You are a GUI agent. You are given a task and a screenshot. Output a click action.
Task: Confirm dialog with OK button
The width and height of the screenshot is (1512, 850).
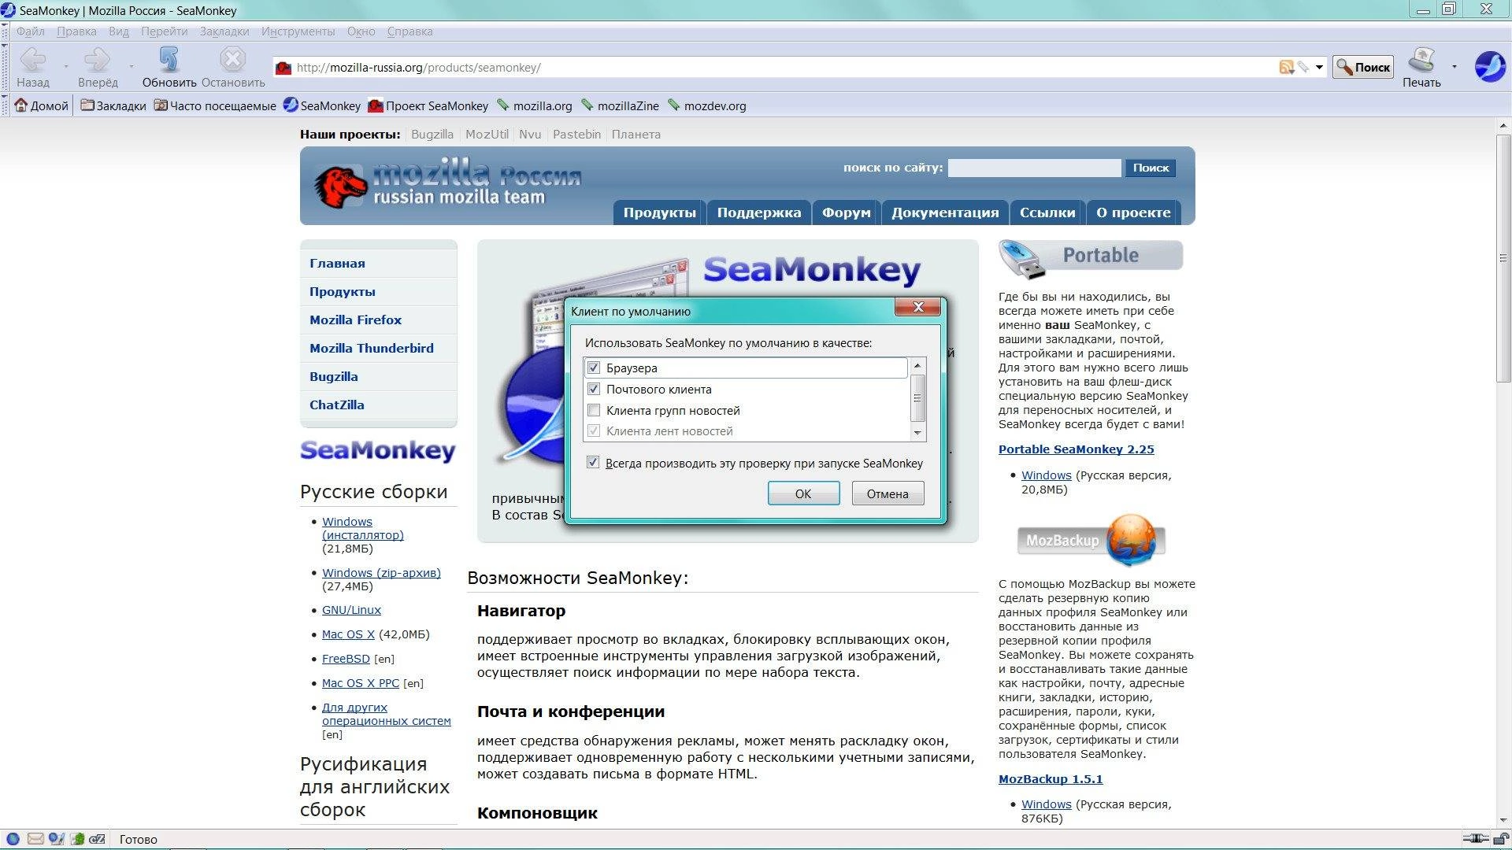click(803, 493)
